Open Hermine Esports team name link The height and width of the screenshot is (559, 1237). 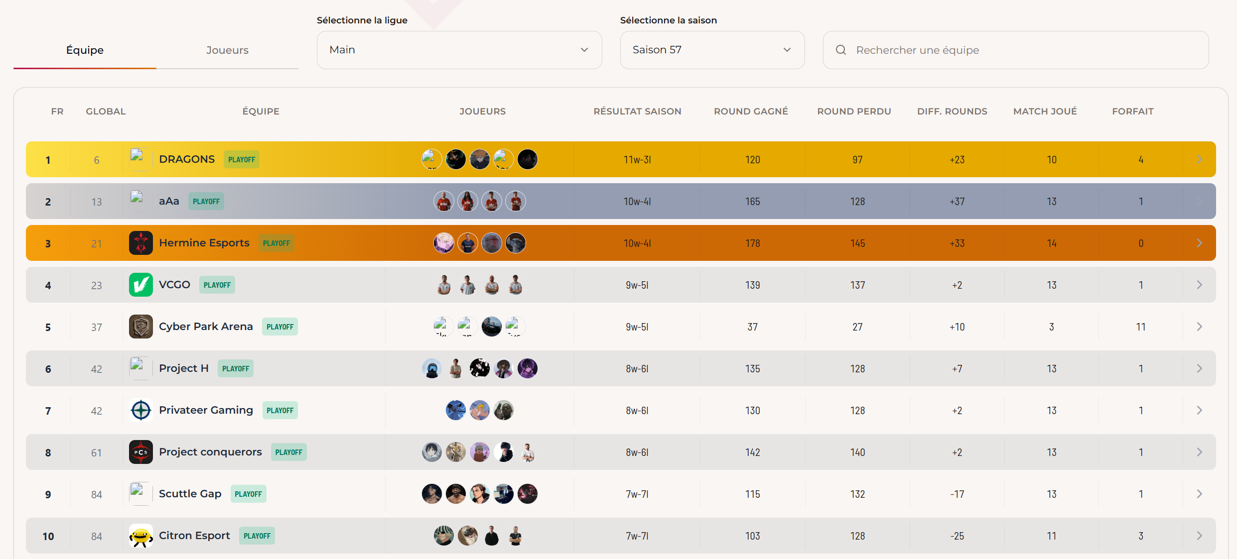pos(204,243)
